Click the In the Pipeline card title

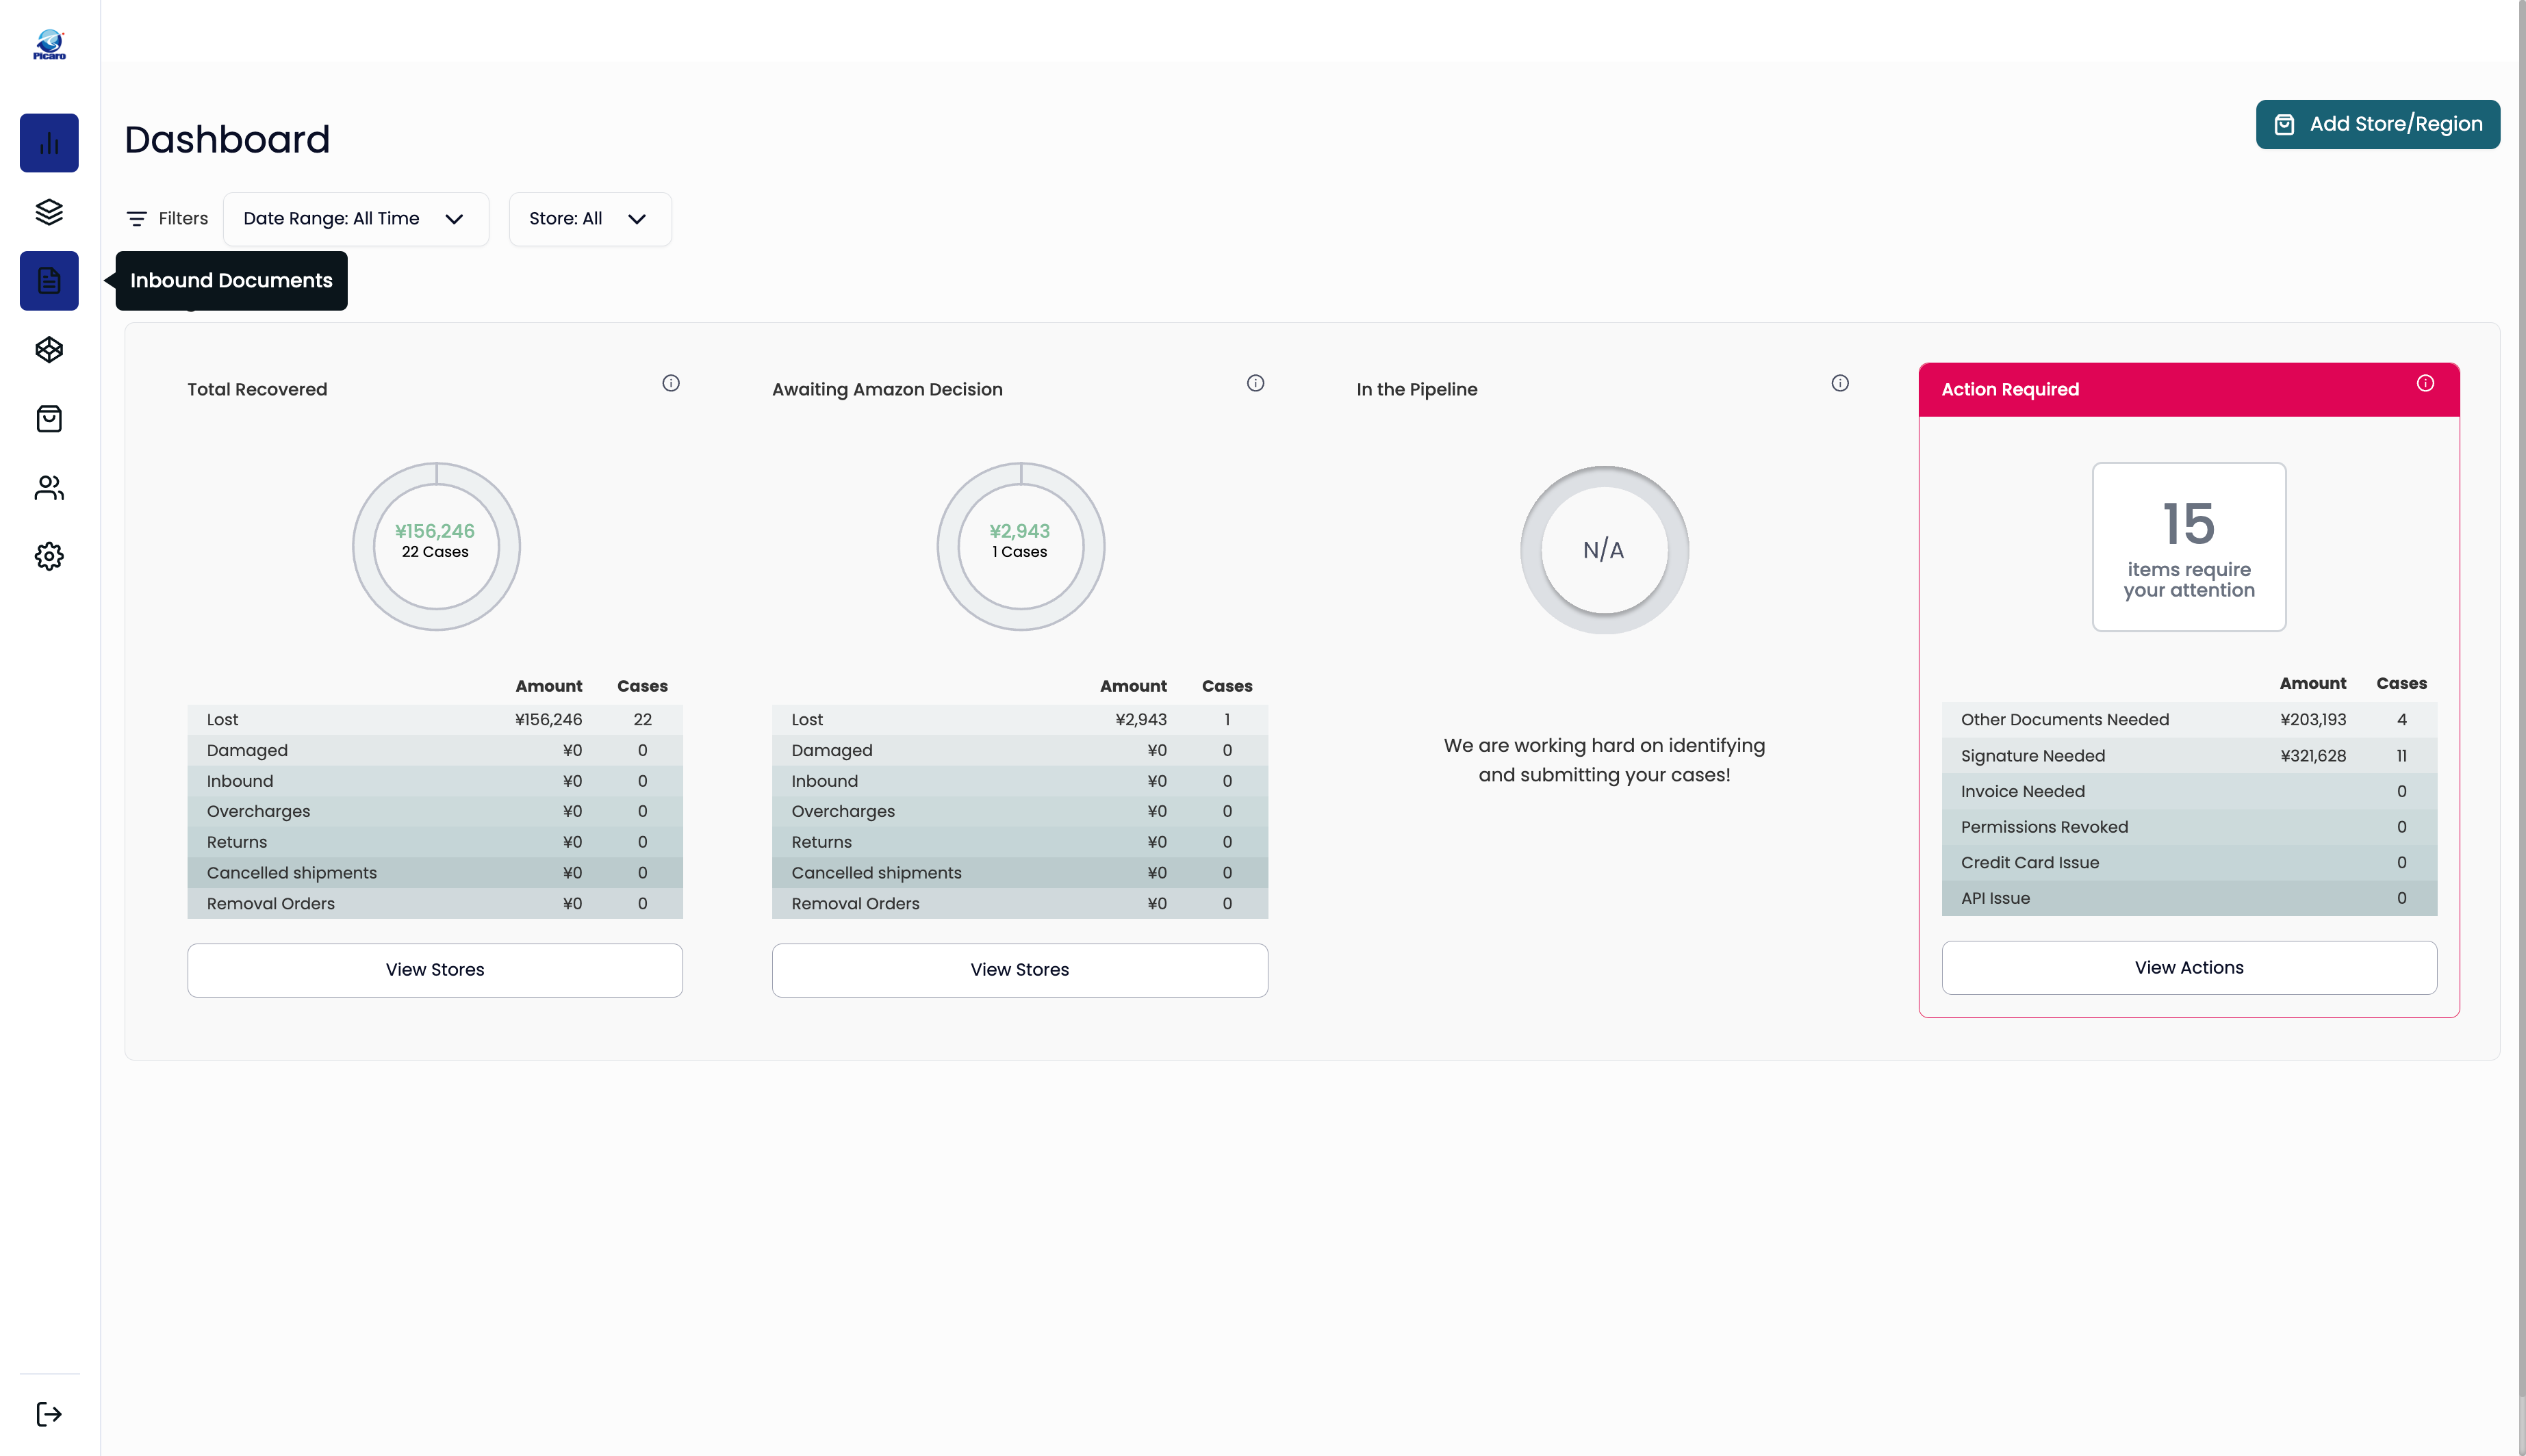[1416, 390]
